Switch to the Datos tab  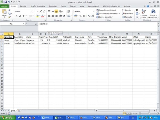(x=63, y=6)
